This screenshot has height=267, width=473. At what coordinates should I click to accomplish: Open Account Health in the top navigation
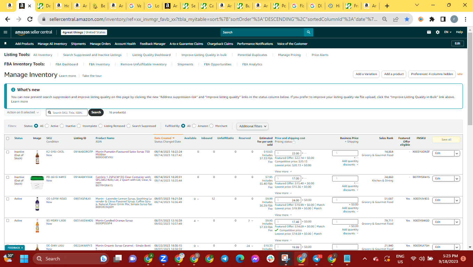click(125, 44)
